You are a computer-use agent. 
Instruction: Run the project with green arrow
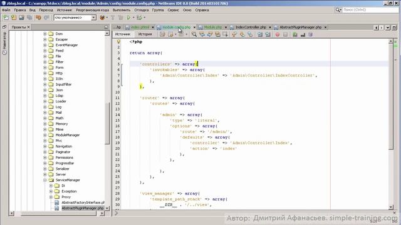128,17
